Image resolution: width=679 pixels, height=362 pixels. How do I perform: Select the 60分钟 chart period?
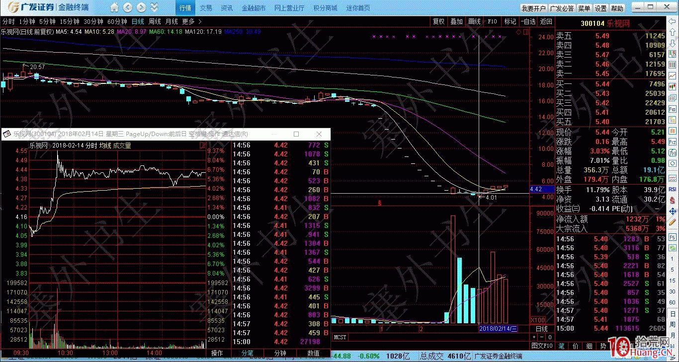[x=117, y=22]
